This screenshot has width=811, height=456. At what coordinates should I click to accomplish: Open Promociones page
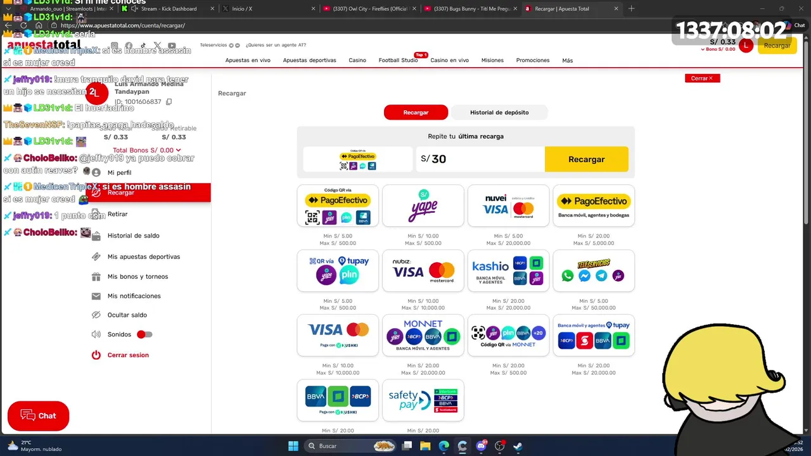pos(533,60)
